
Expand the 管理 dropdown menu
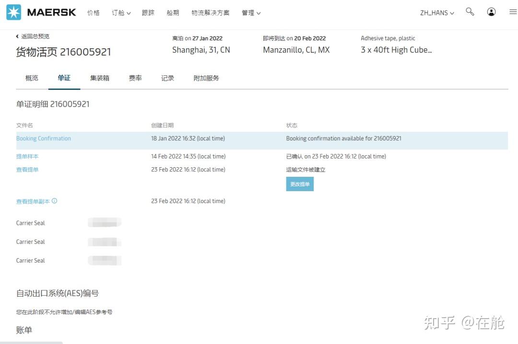tap(250, 13)
